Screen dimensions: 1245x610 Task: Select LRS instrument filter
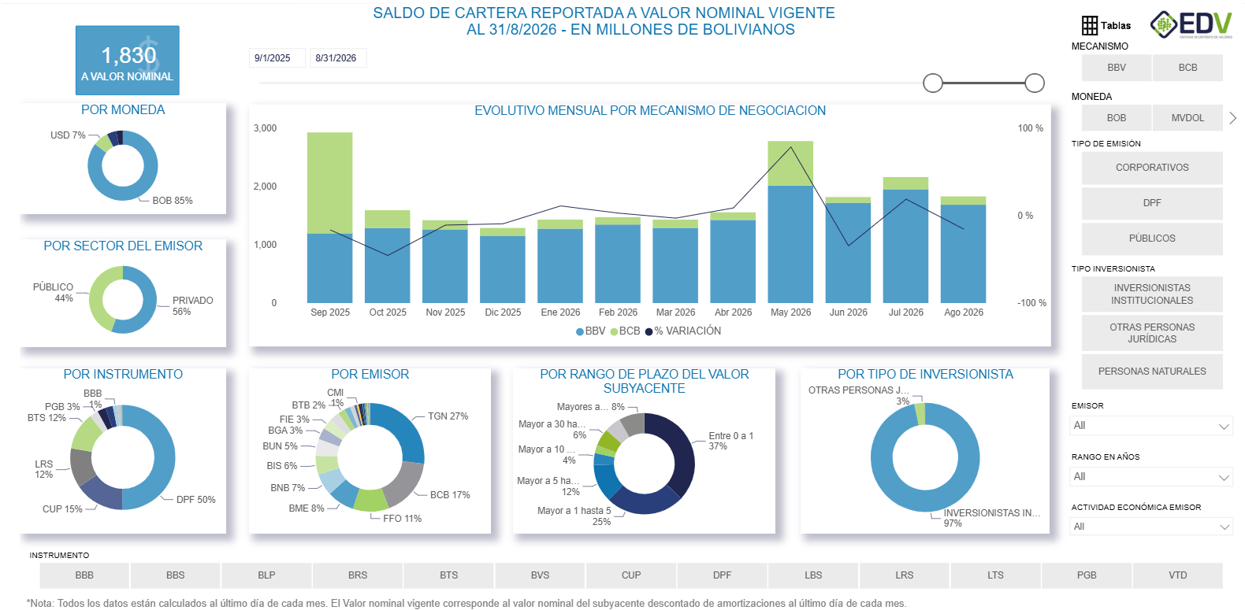tap(905, 575)
